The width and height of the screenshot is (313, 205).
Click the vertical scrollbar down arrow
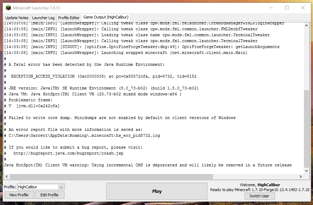[306, 171]
